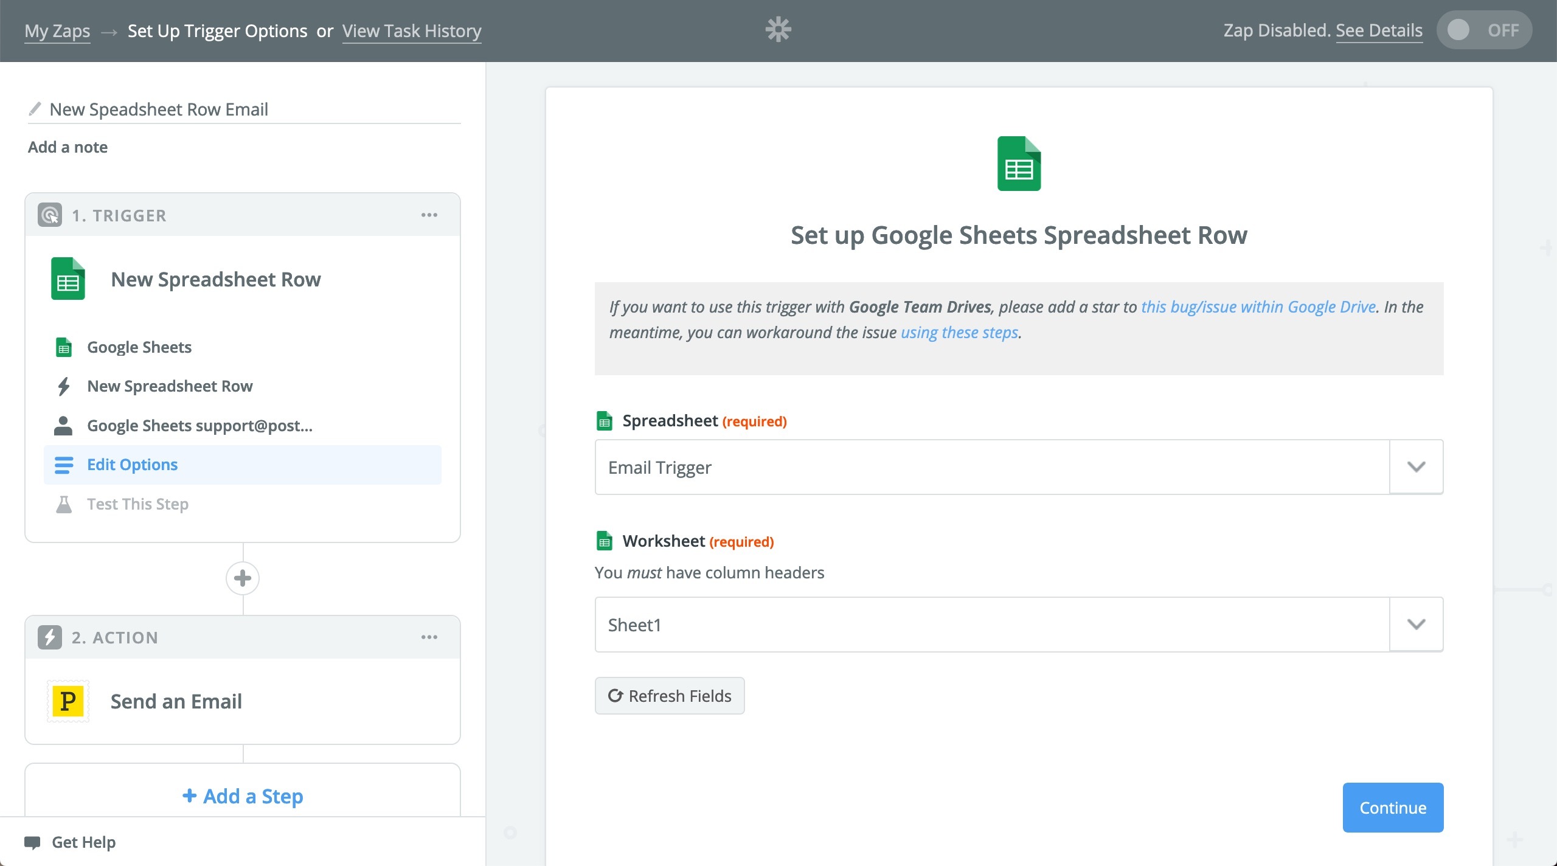The height and width of the screenshot is (866, 1557).
Task: Click the small Google Sheets app icon in step list
Action: [64, 347]
